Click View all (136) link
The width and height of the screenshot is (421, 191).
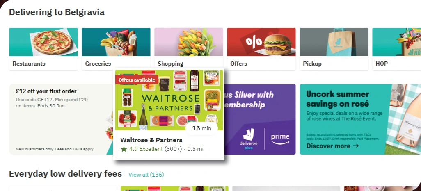click(146, 175)
